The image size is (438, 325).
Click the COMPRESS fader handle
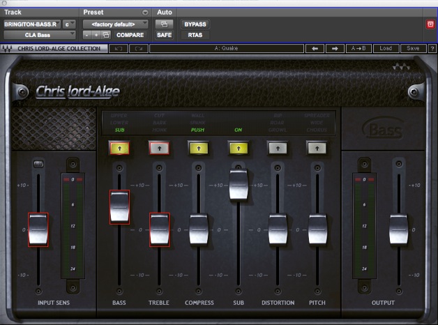click(x=199, y=229)
